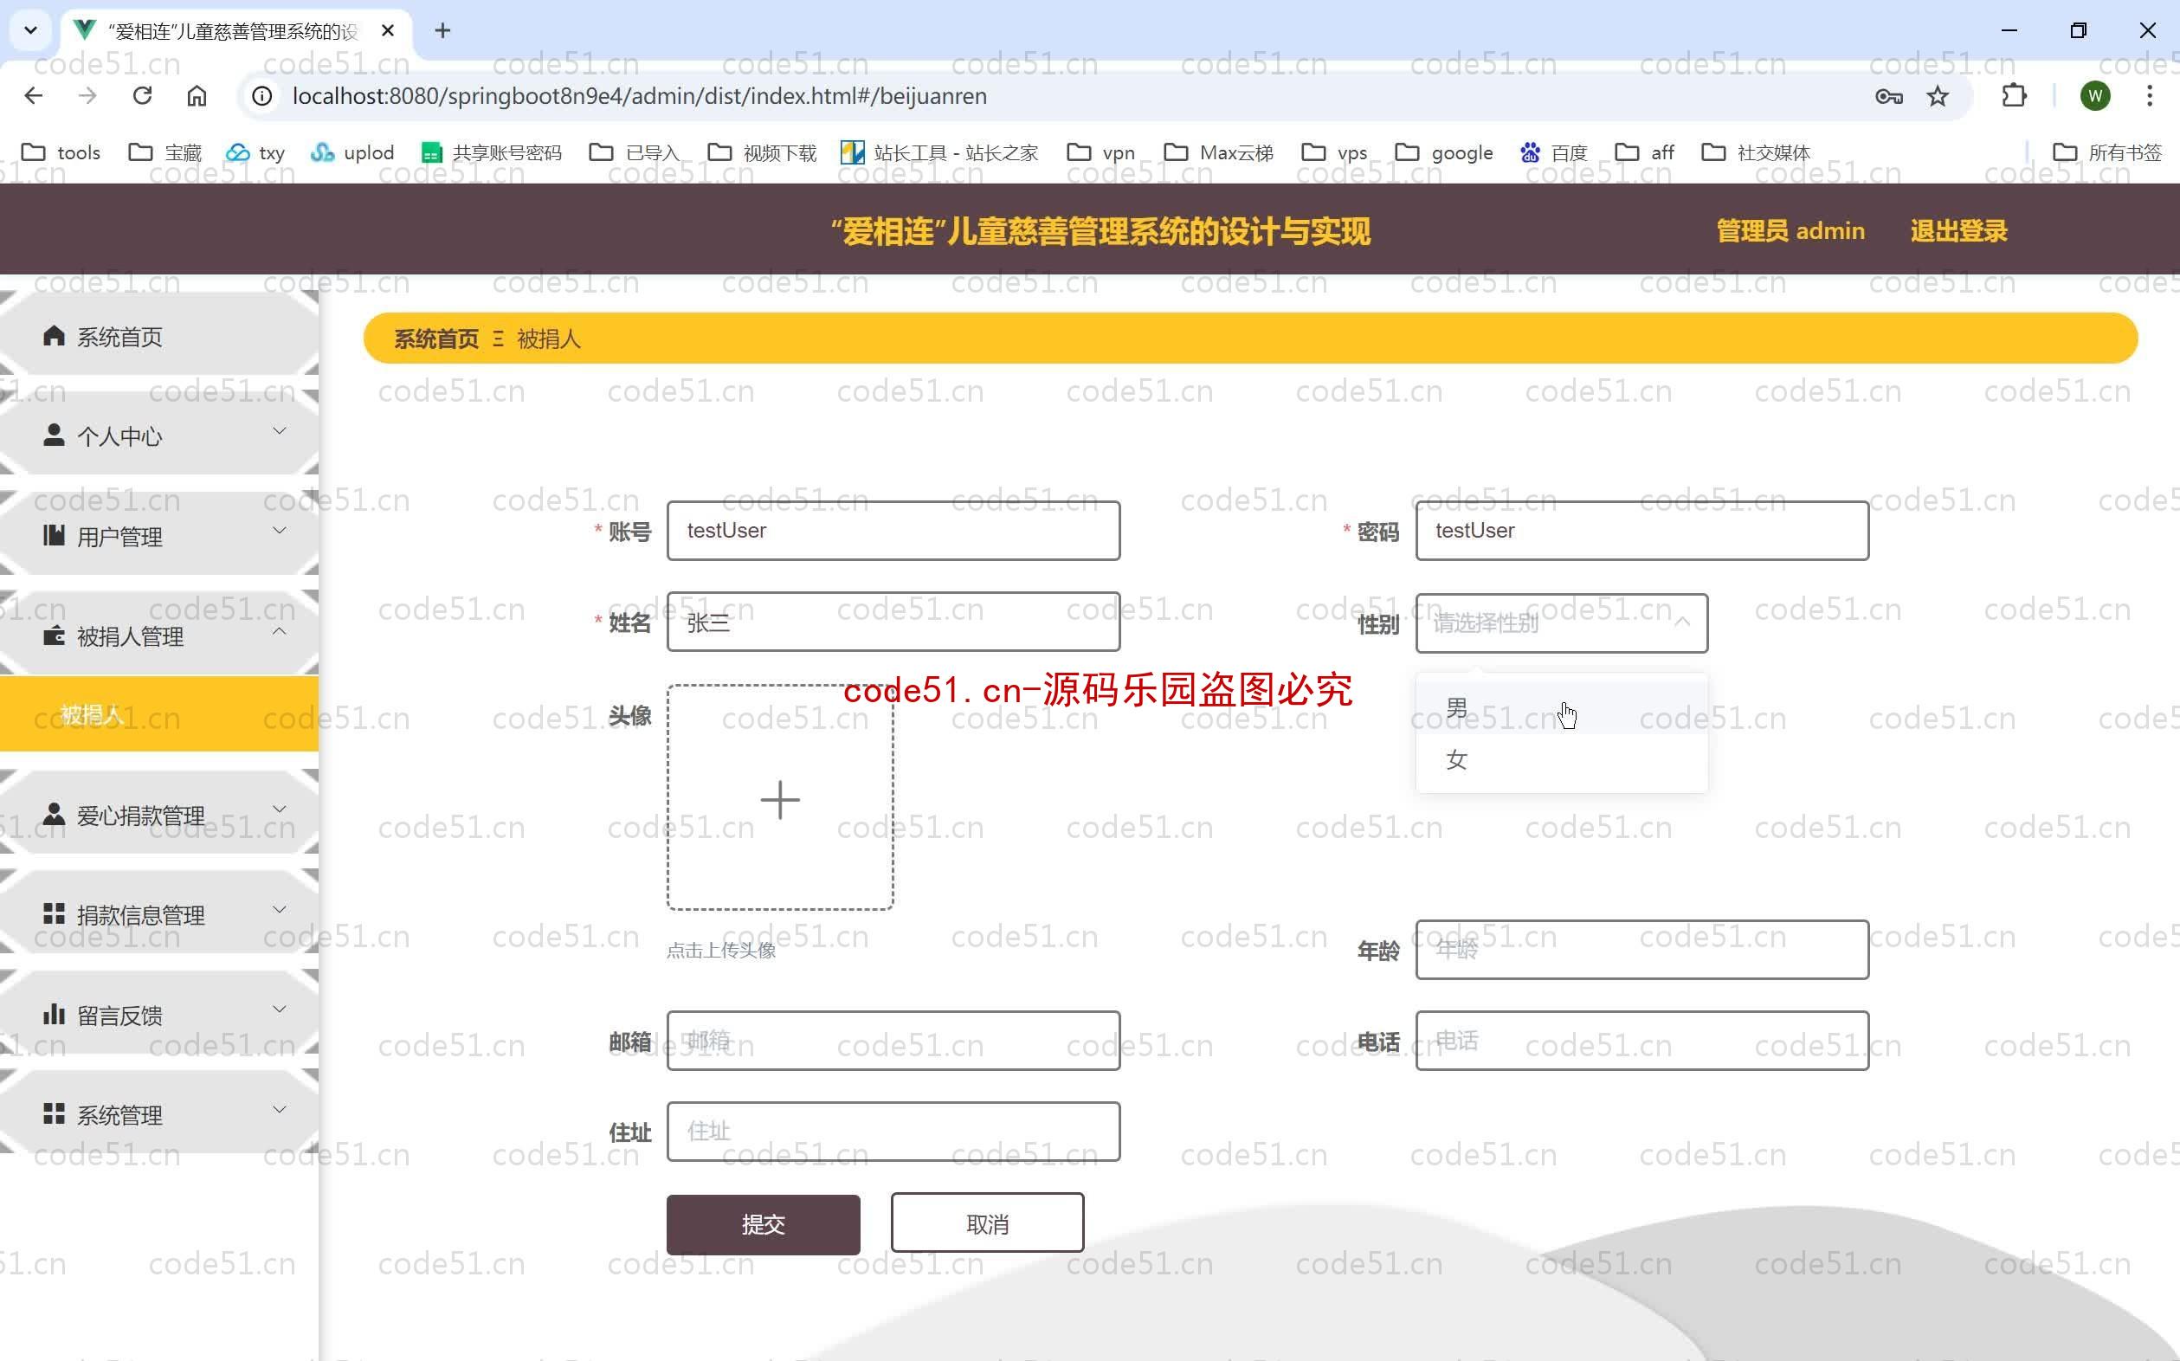
Task: Close the current browser tab
Action: (x=387, y=30)
